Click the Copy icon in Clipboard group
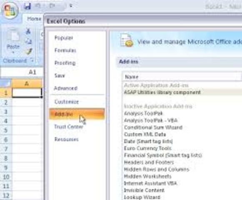Image resolution: width=242 pixels, height=200 pixels. click(28, 41)
